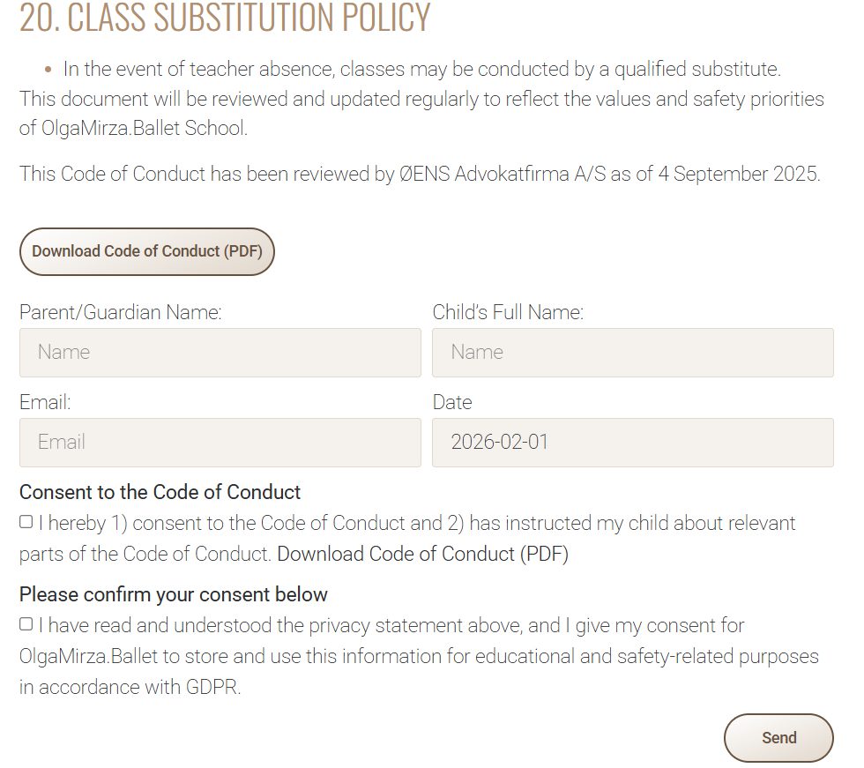Click into the Child's Full Name field
The image size is (864, 768).
(632, 353)
